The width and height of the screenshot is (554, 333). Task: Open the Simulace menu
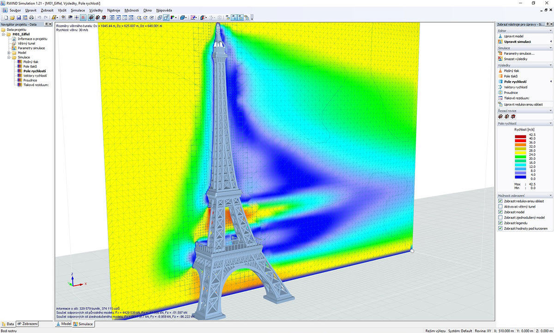point(78,10)
